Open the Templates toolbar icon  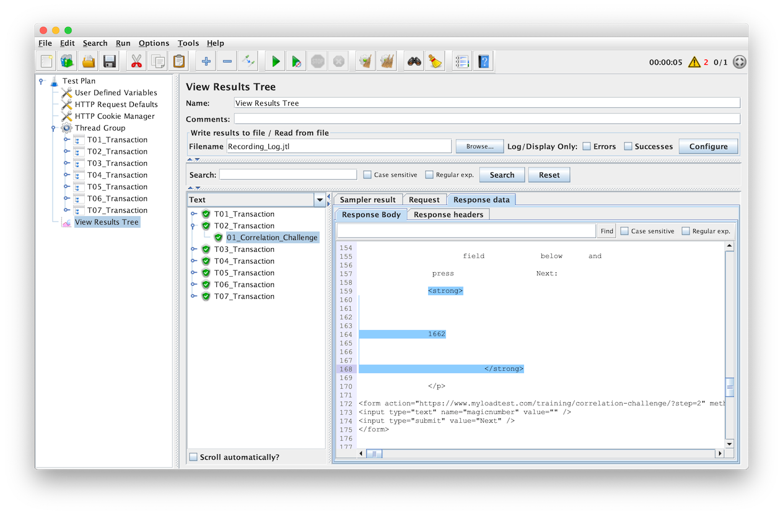pyautogui.click(x=68, y=61)
